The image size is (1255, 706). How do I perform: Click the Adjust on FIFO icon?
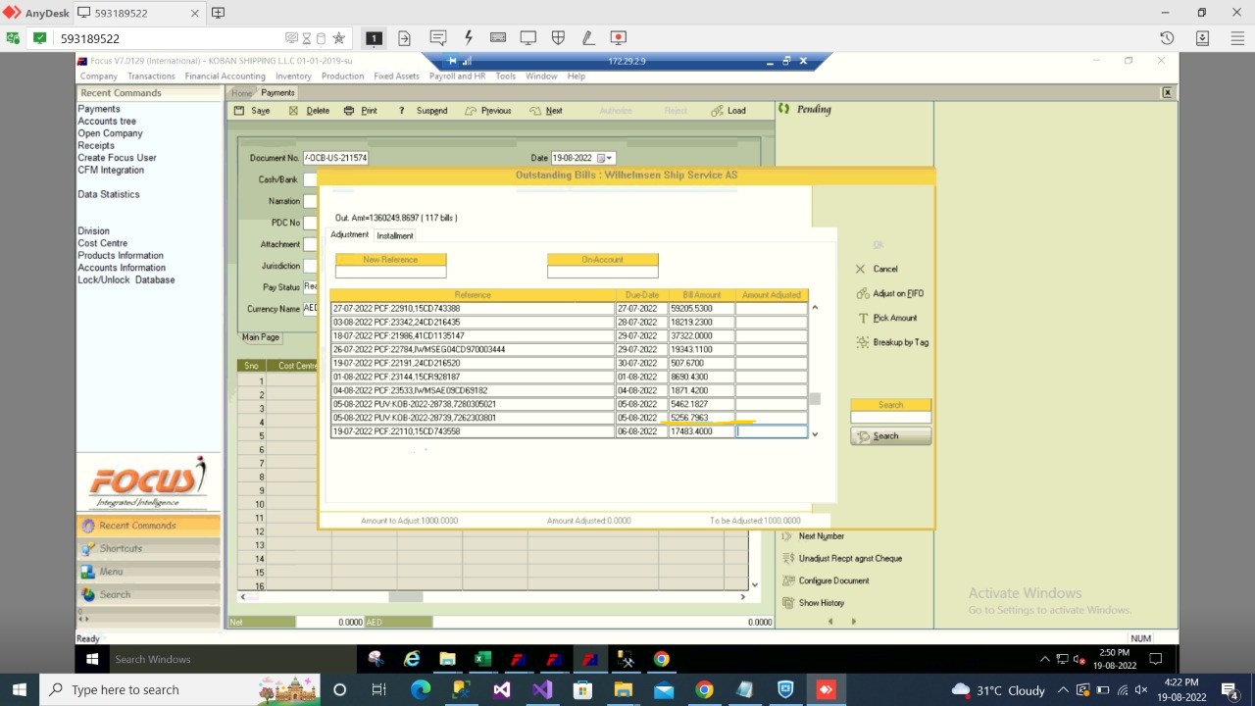(x=863, y=293)
